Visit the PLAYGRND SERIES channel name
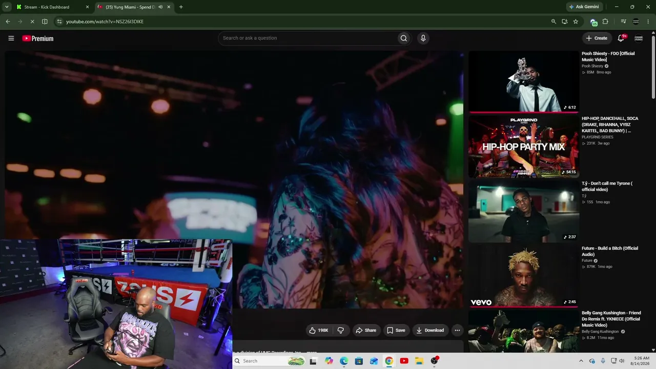The height and width of the screenshot is (369, 656). (x=598, y=137)
